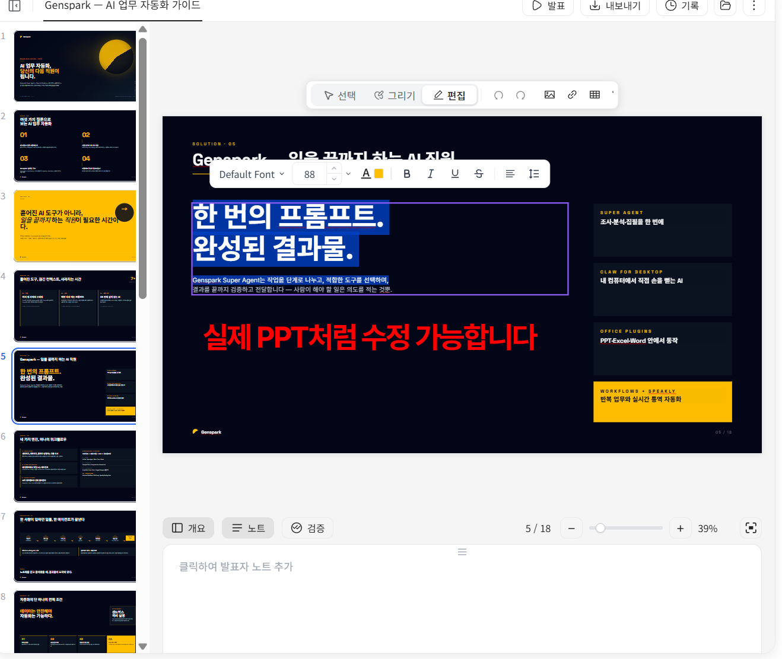Edit the font size 88 field
Screen dimensions: 782x659
[x=310, y=174]
